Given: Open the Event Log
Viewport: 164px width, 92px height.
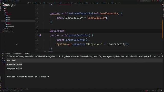Looking at the screenshot, I should (160, 89).
